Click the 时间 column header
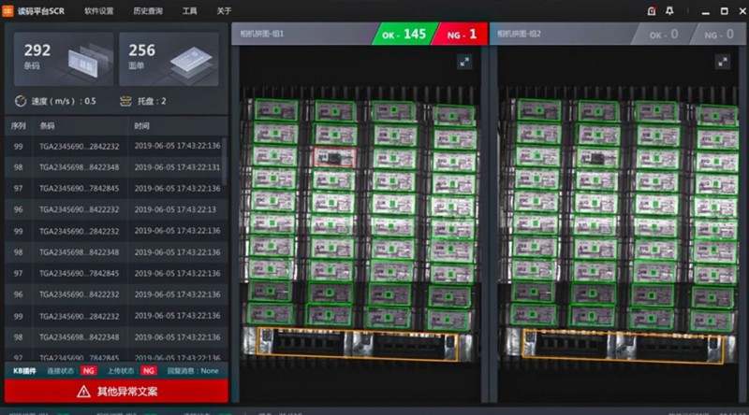 pos(141,125)
